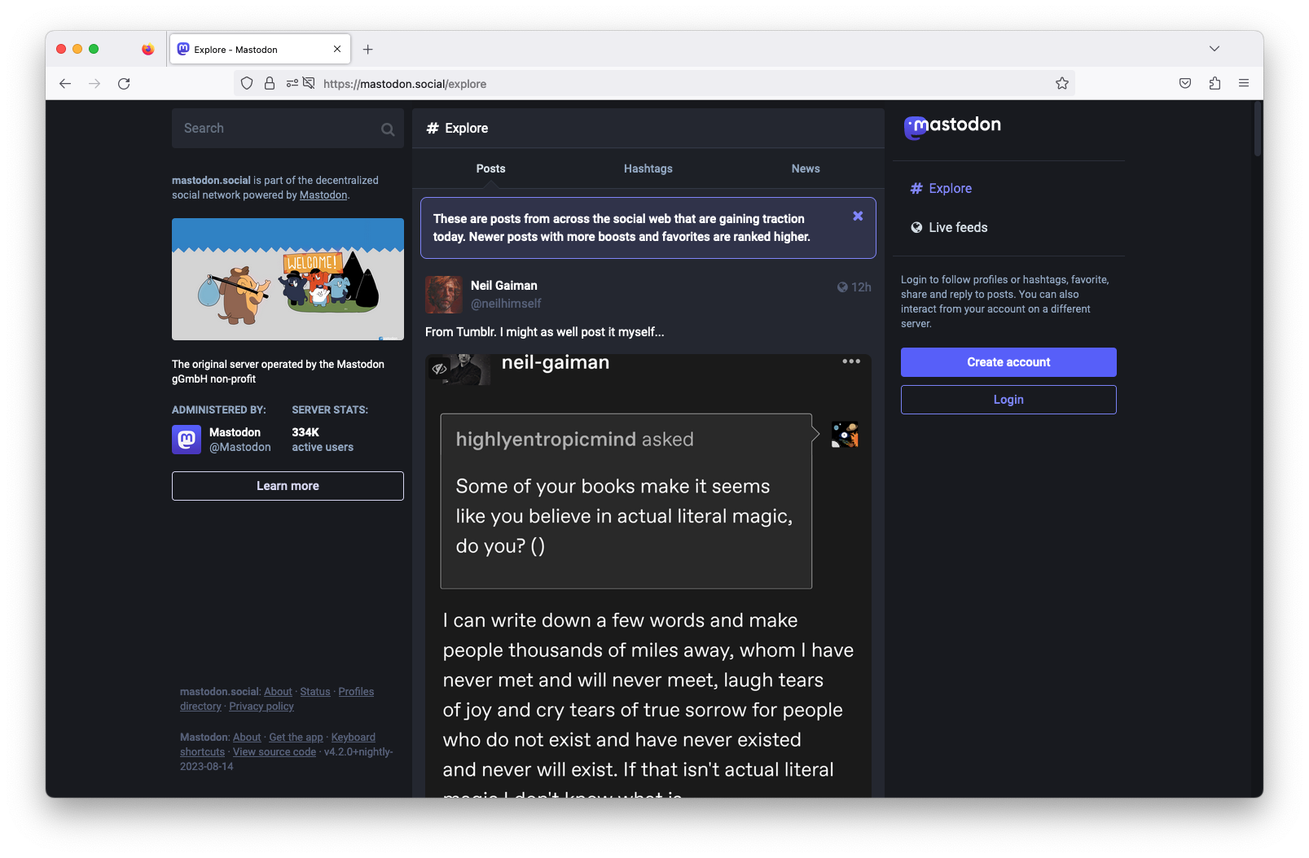Open the Profiles directory footer link

click(x=277, y=699)
